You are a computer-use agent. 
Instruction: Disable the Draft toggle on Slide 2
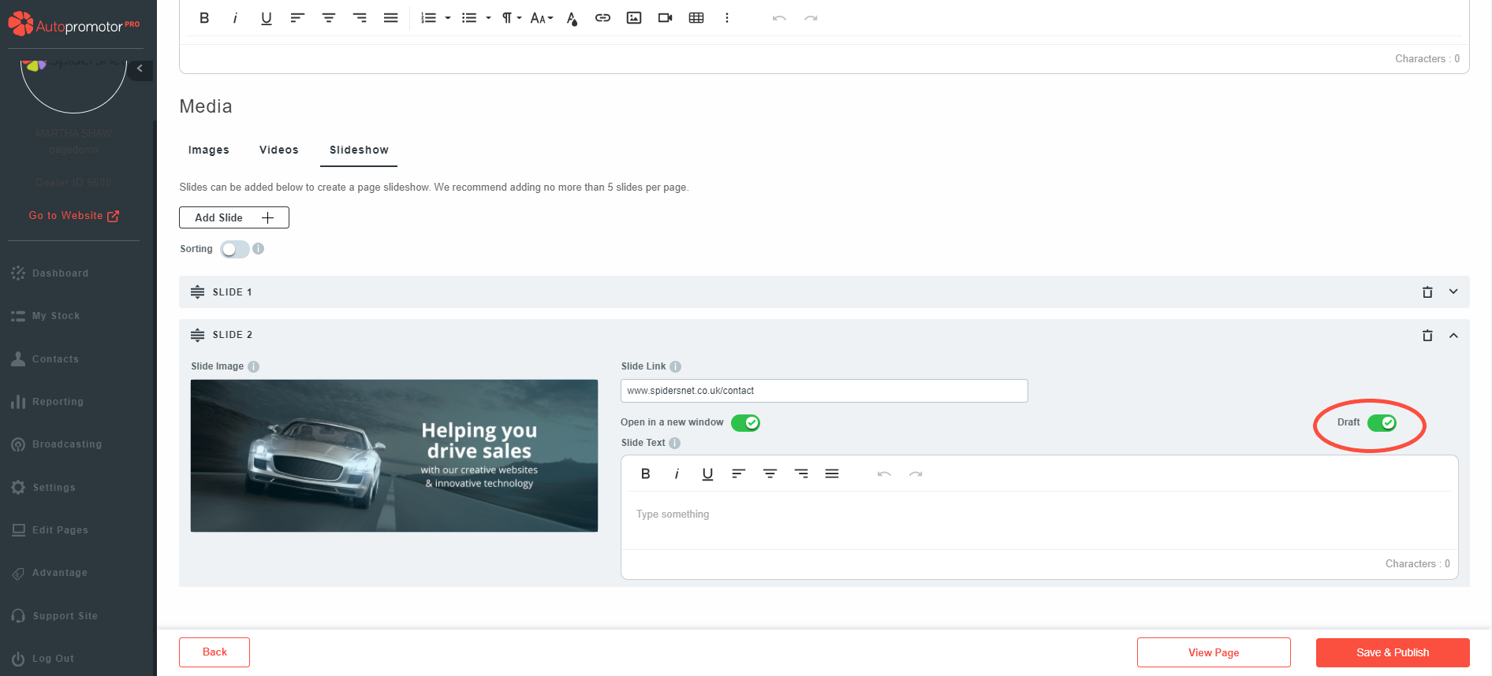click(1382, 423)
